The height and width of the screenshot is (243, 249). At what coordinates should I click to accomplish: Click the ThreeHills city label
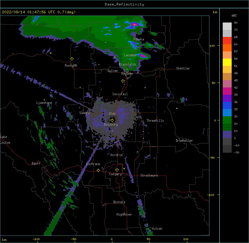coord(155,121)
